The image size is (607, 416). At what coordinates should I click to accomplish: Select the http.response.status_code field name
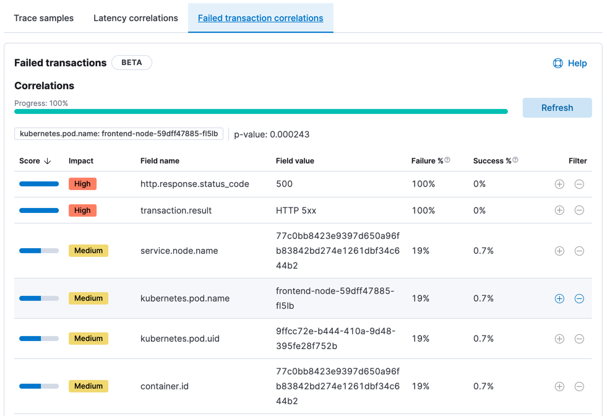coord(195,184)
